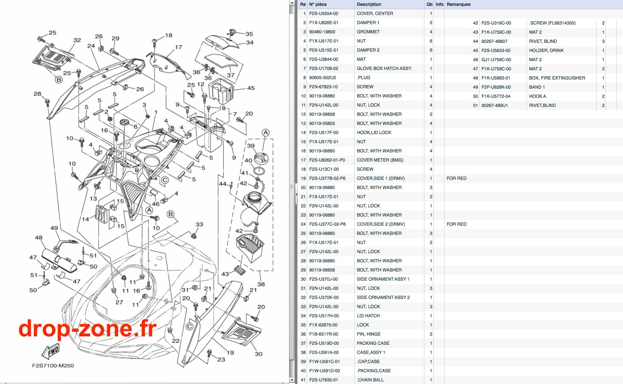Click 'PIN, HINGE' description
623x384 pixels.
(369, 334)
